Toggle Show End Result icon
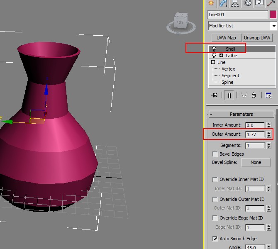 tap(229, 95)
